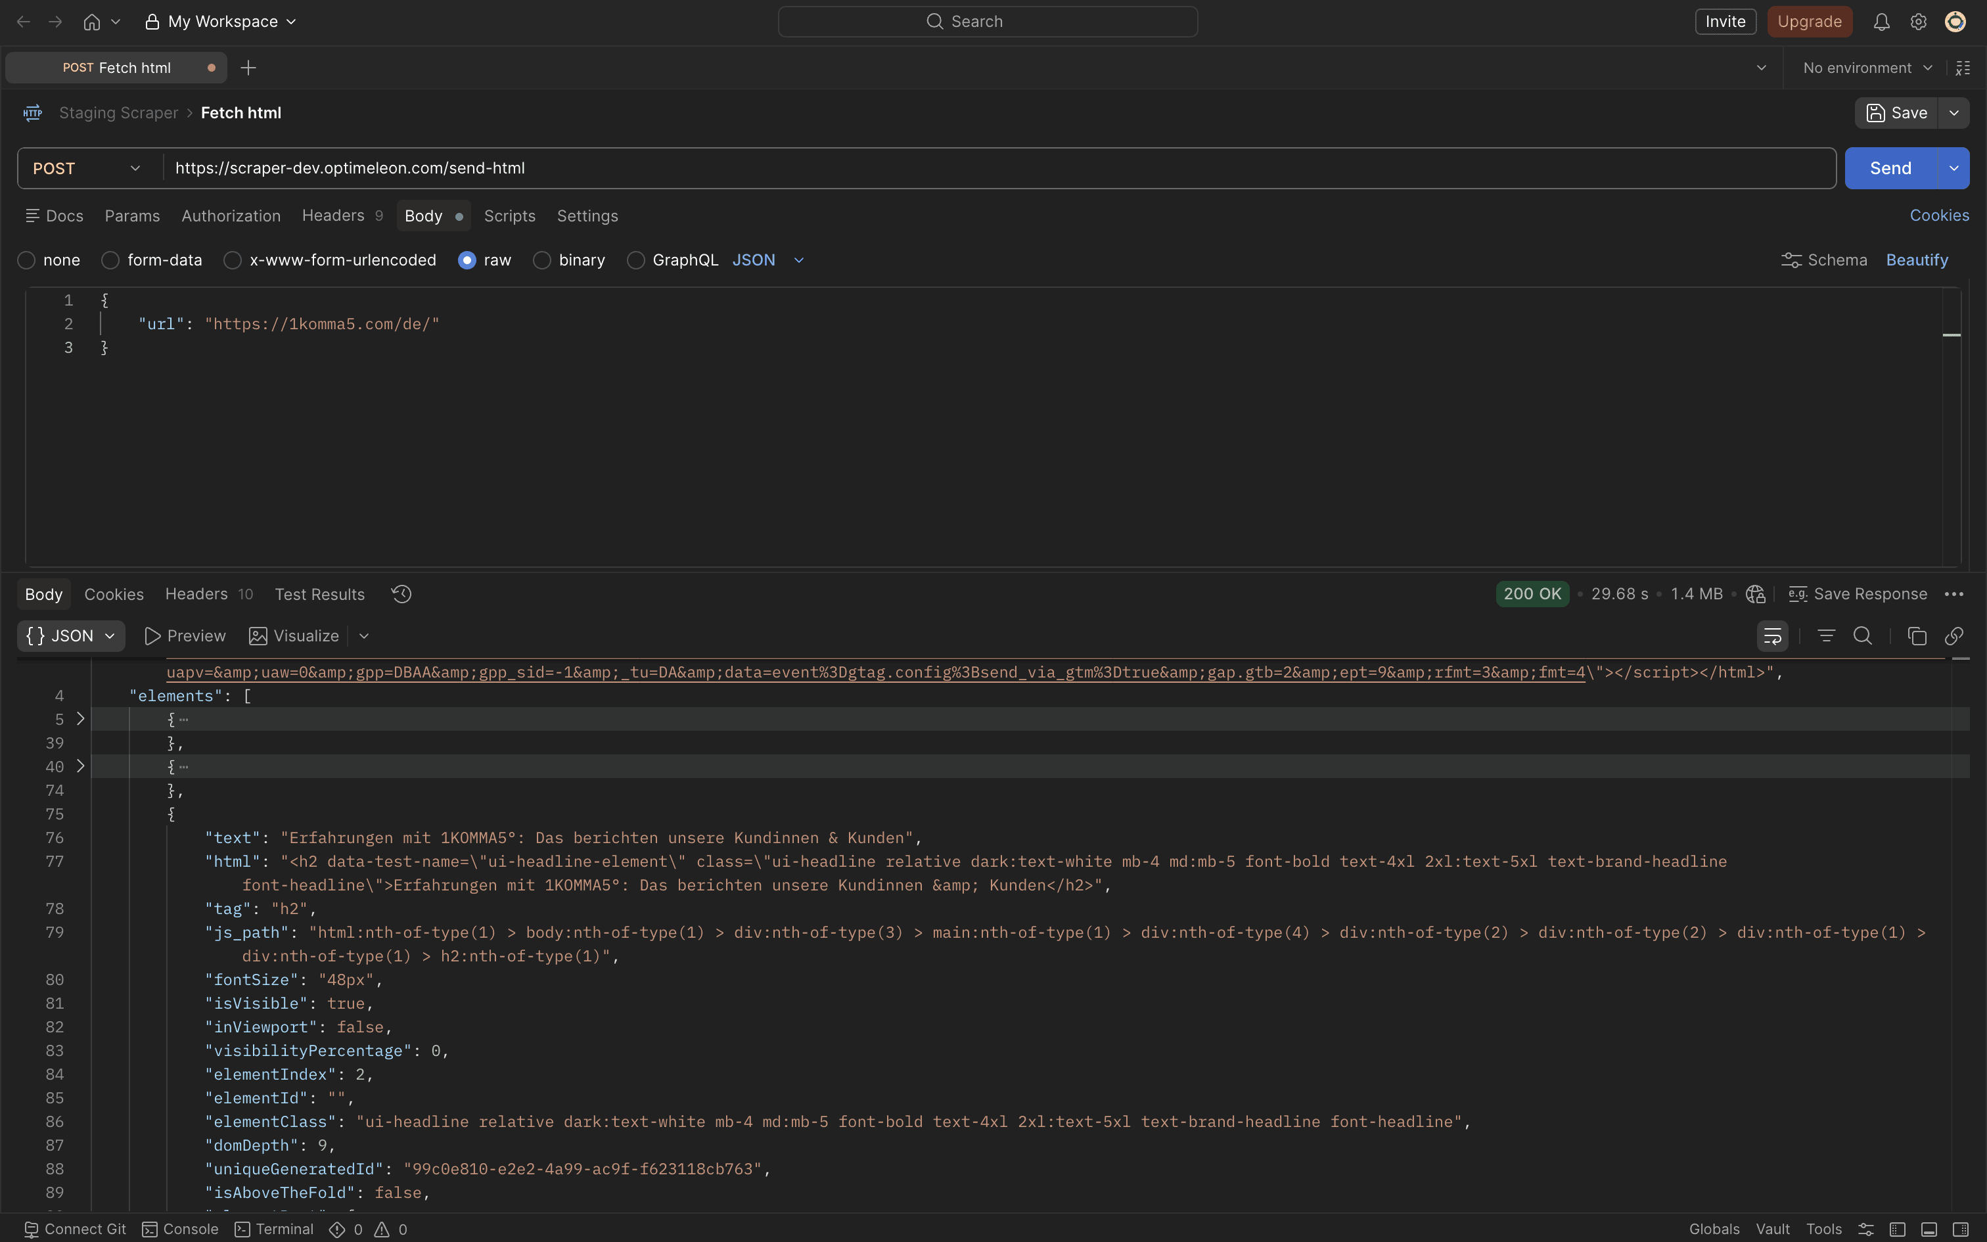Image resolution: width=1987 pixels, height=1242 pixels.
Task: Open the POST method dropdown
Action: [x=87, y=168]
